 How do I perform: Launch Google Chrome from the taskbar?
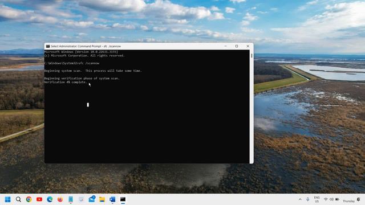click(29, 199)
